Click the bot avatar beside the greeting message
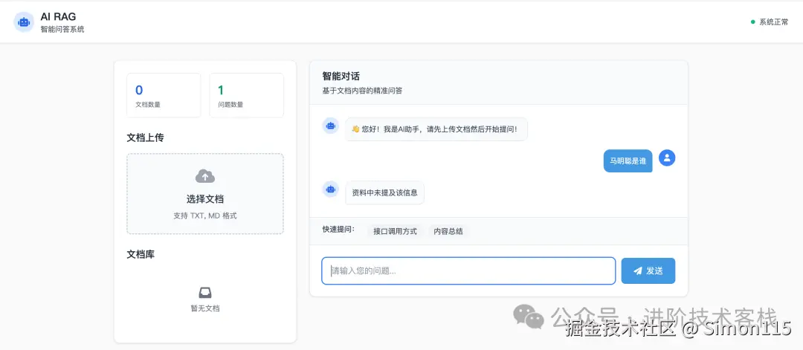Image resolution: width=803 pixels, height=350 pixels. [330, 126]
